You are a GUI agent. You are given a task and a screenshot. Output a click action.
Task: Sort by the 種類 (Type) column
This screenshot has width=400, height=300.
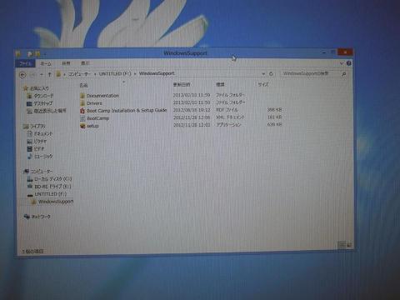point(220,84)
